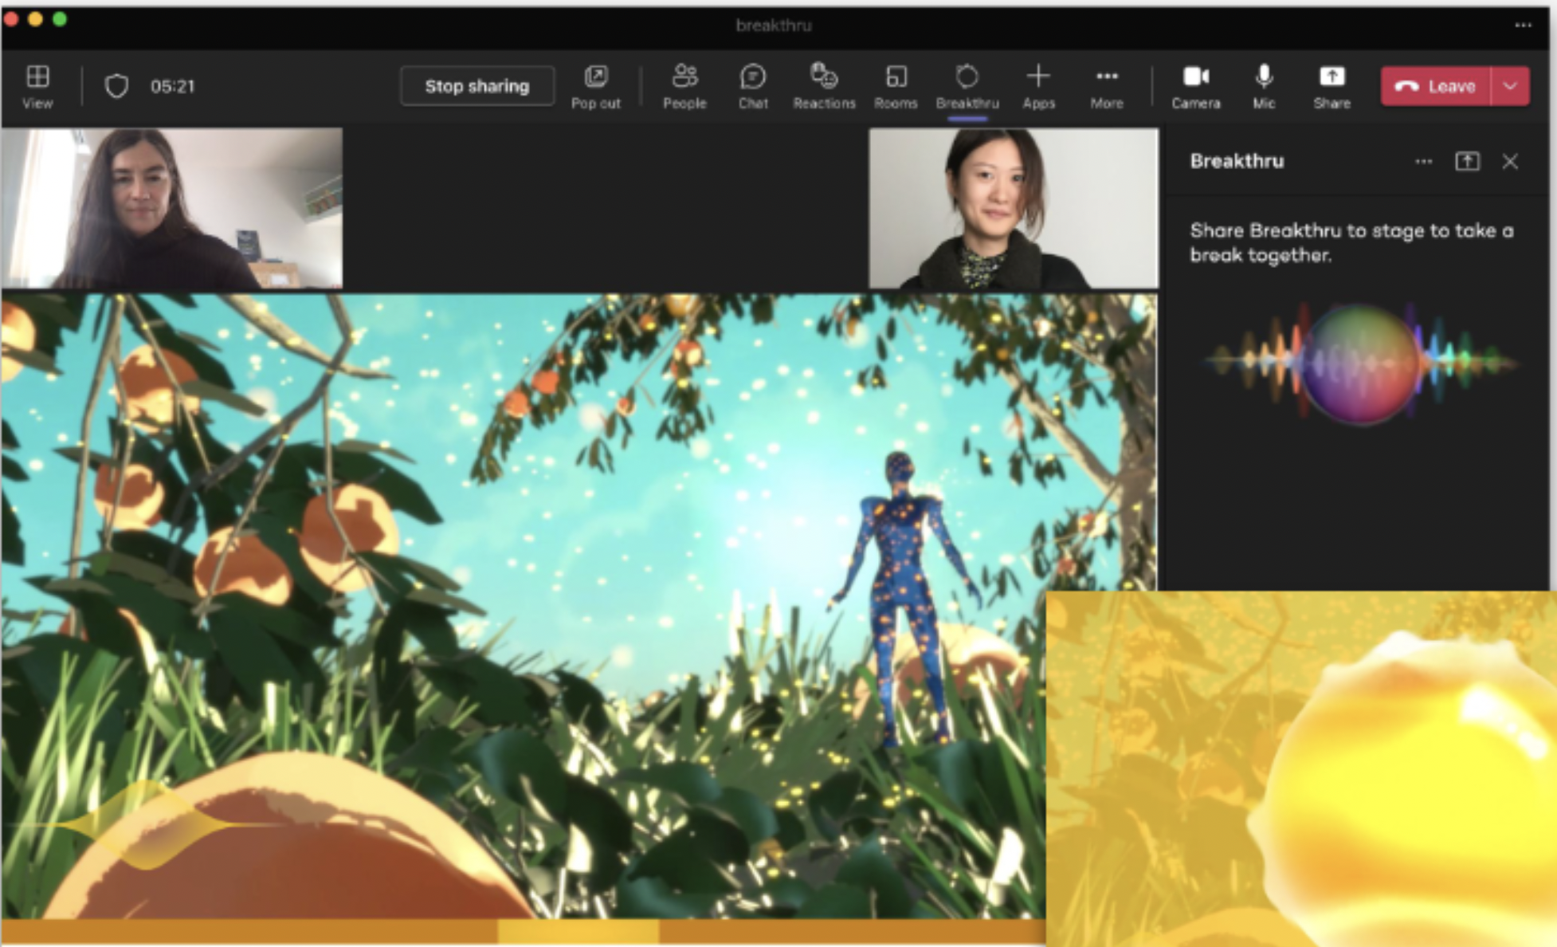Open Breakthru panel more options
Viewport: 1557px width, 947px height.
tap(1424, 162)
